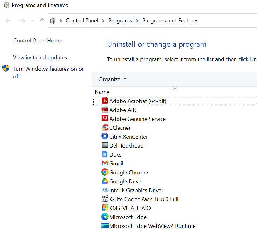Expand the chevron after Control Panel breadcrumb
This screenshot has height=231, width=257.
[103, 21]
